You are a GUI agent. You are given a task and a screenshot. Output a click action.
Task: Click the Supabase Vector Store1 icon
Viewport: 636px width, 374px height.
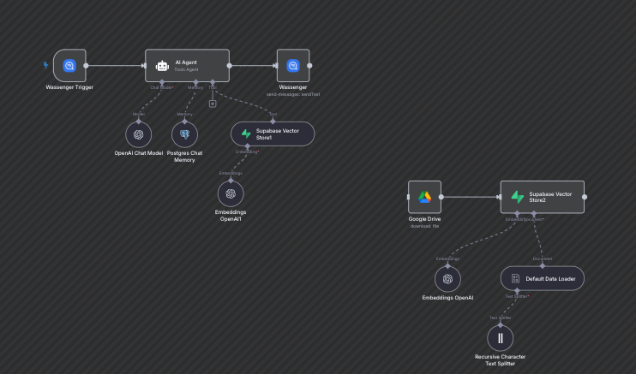point(246,134)
